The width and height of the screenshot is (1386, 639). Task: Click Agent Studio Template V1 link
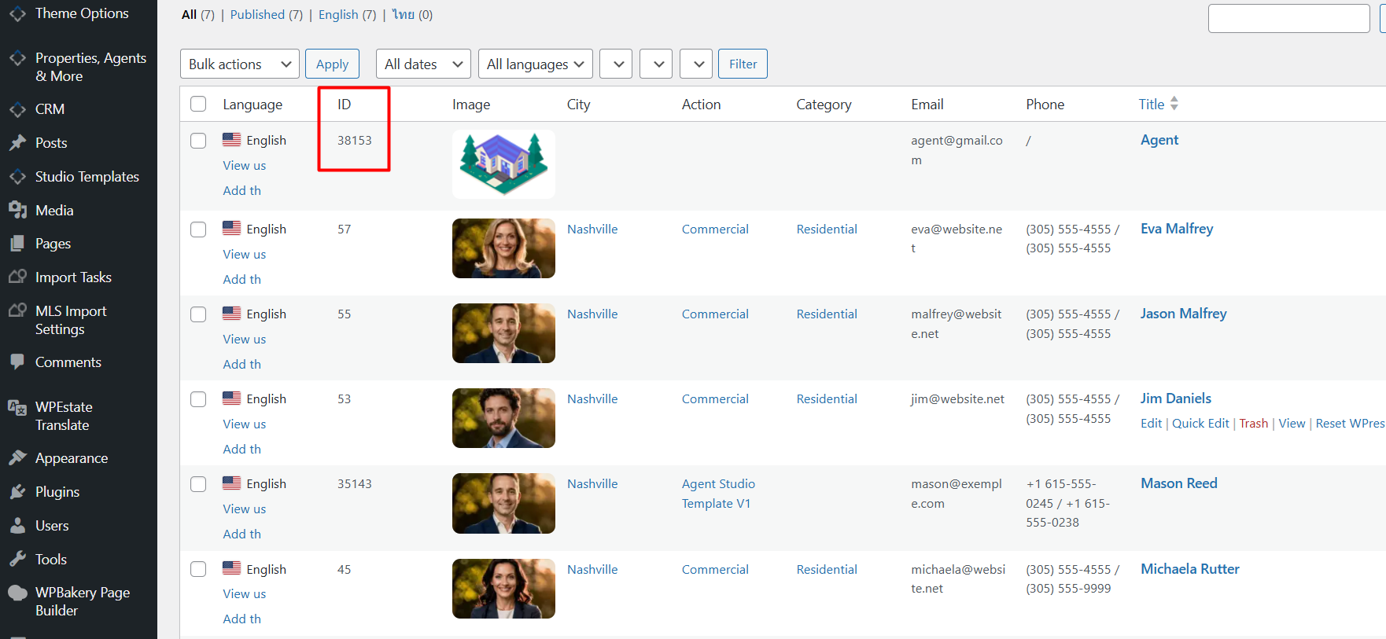tap(718, 494)
